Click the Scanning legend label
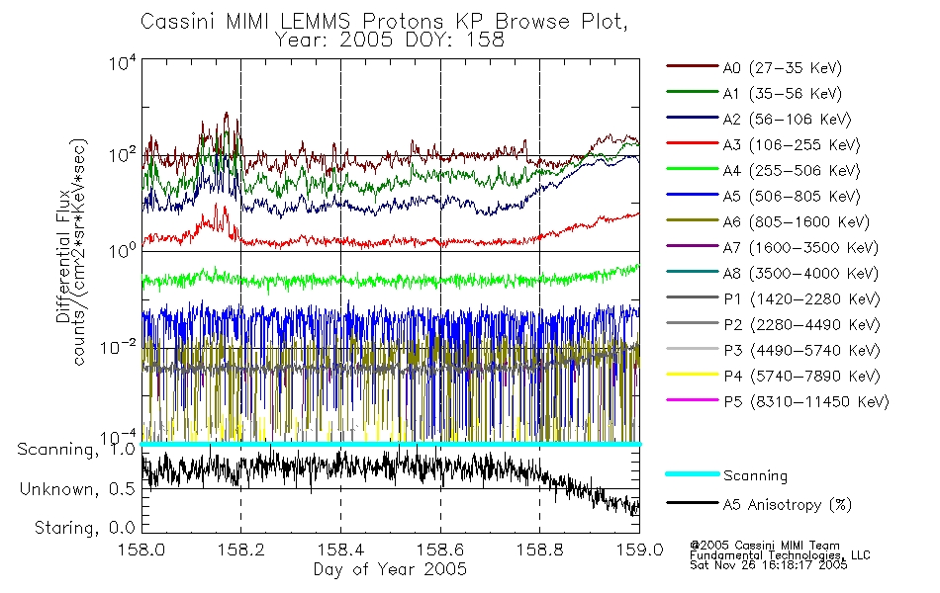Screen dimensions: 940x593 [755, 476]
